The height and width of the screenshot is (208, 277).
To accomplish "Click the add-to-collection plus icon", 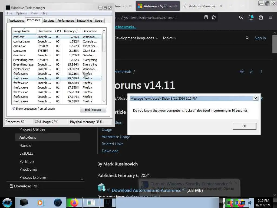I will coord(242,71).
